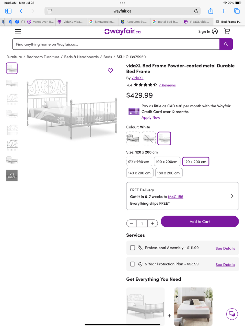Select the 140 x 200 cm size
Image resolution: width=245 pixels, height=327 pixels.
[x=139, y=173]
